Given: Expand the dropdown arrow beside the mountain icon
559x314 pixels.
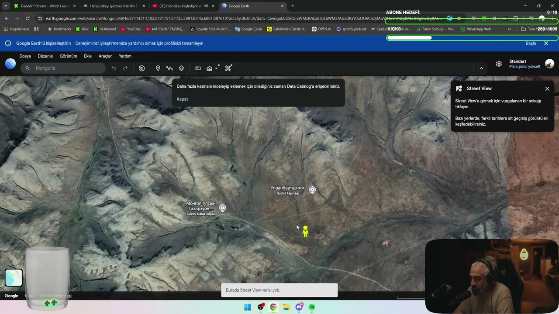Looking at the screenshot, I should [216, 68].
